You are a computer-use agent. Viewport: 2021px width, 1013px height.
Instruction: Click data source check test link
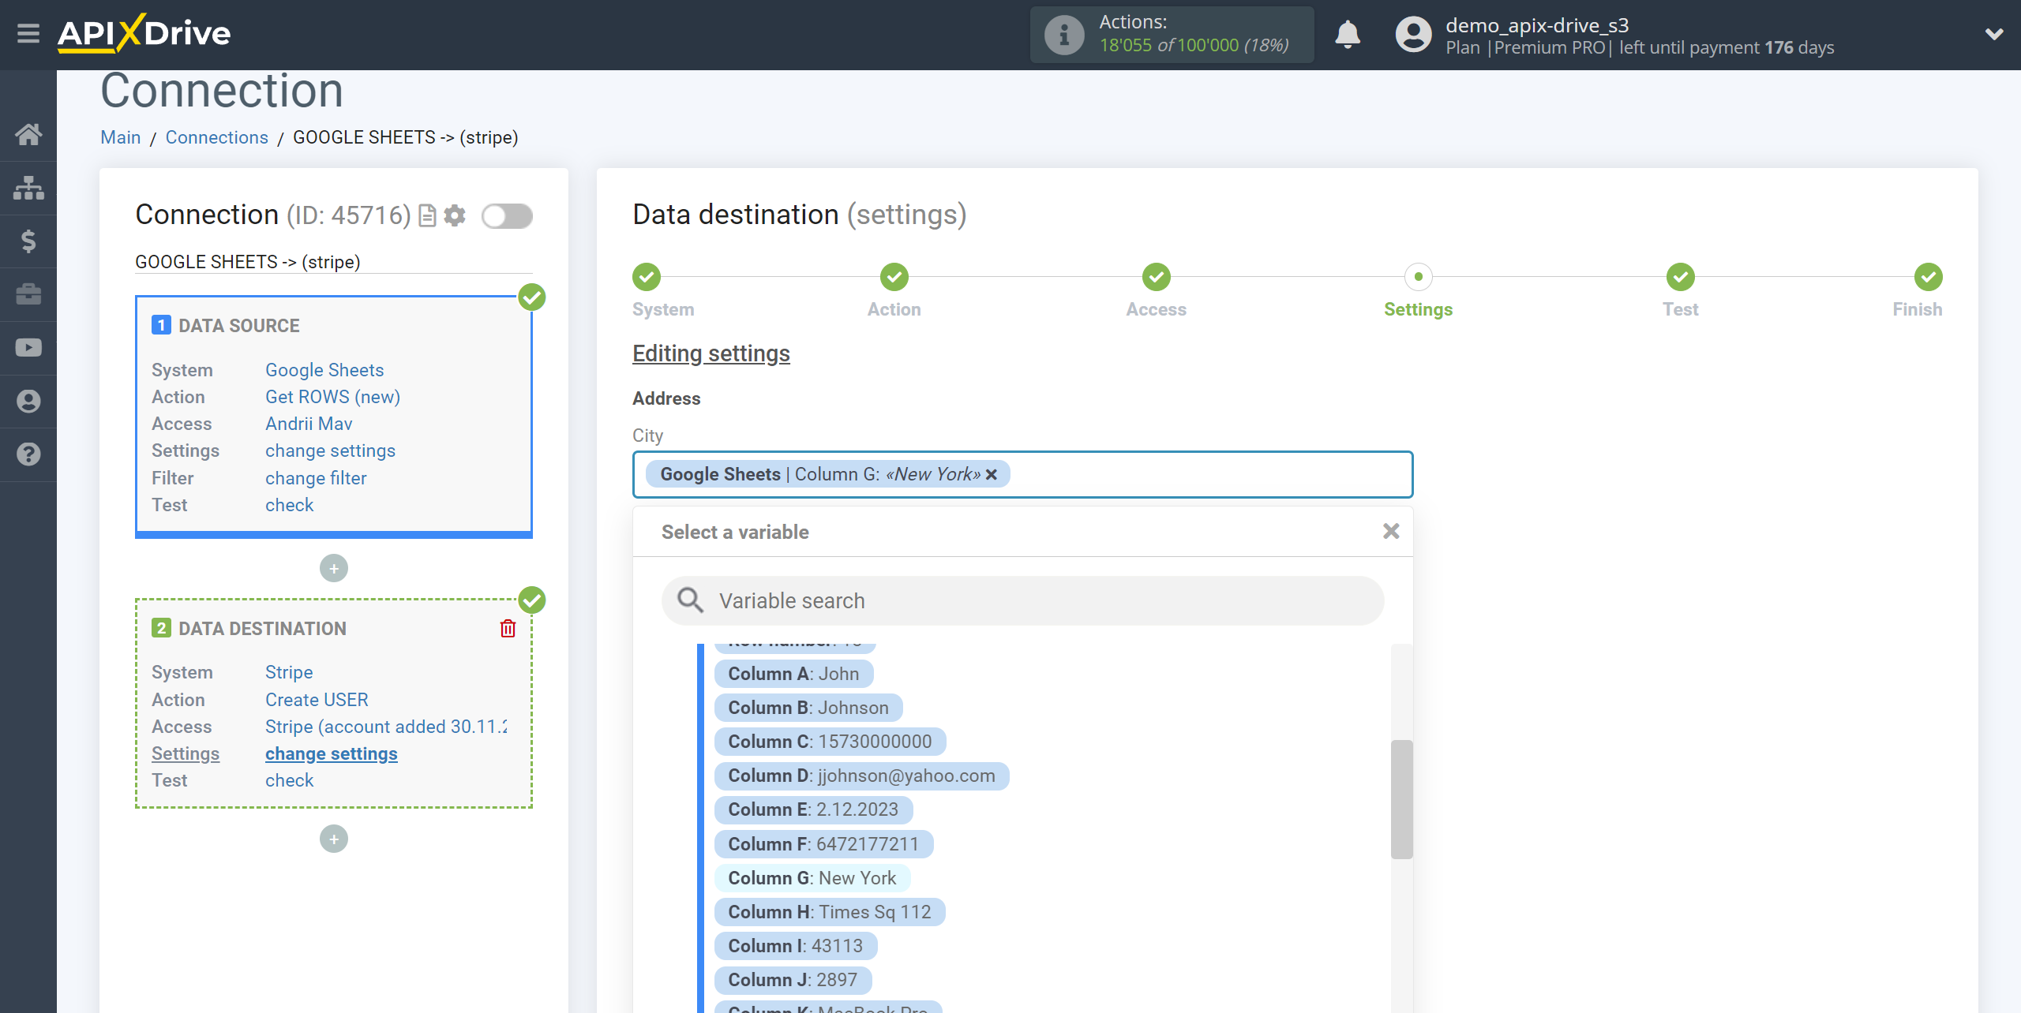click(x=290, y=505)
